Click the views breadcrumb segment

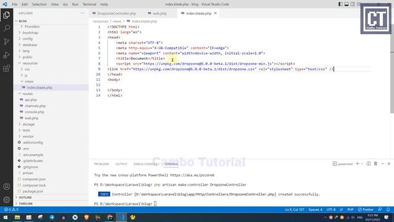116,22
